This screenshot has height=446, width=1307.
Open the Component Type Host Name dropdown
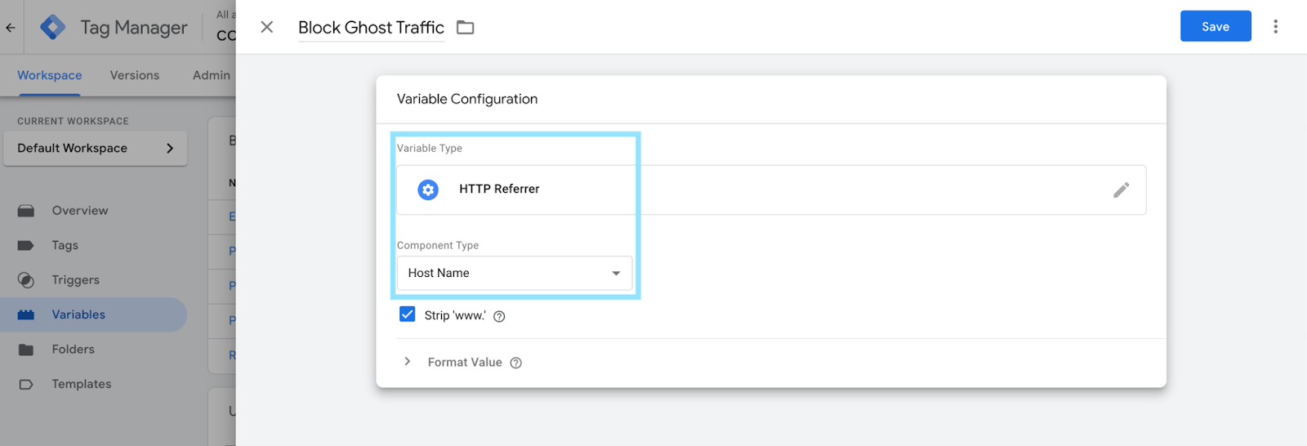pyautogui.click(x=515, y=273)
